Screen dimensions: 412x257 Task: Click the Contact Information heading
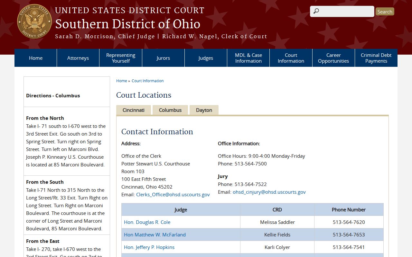[x=157, y=132]
